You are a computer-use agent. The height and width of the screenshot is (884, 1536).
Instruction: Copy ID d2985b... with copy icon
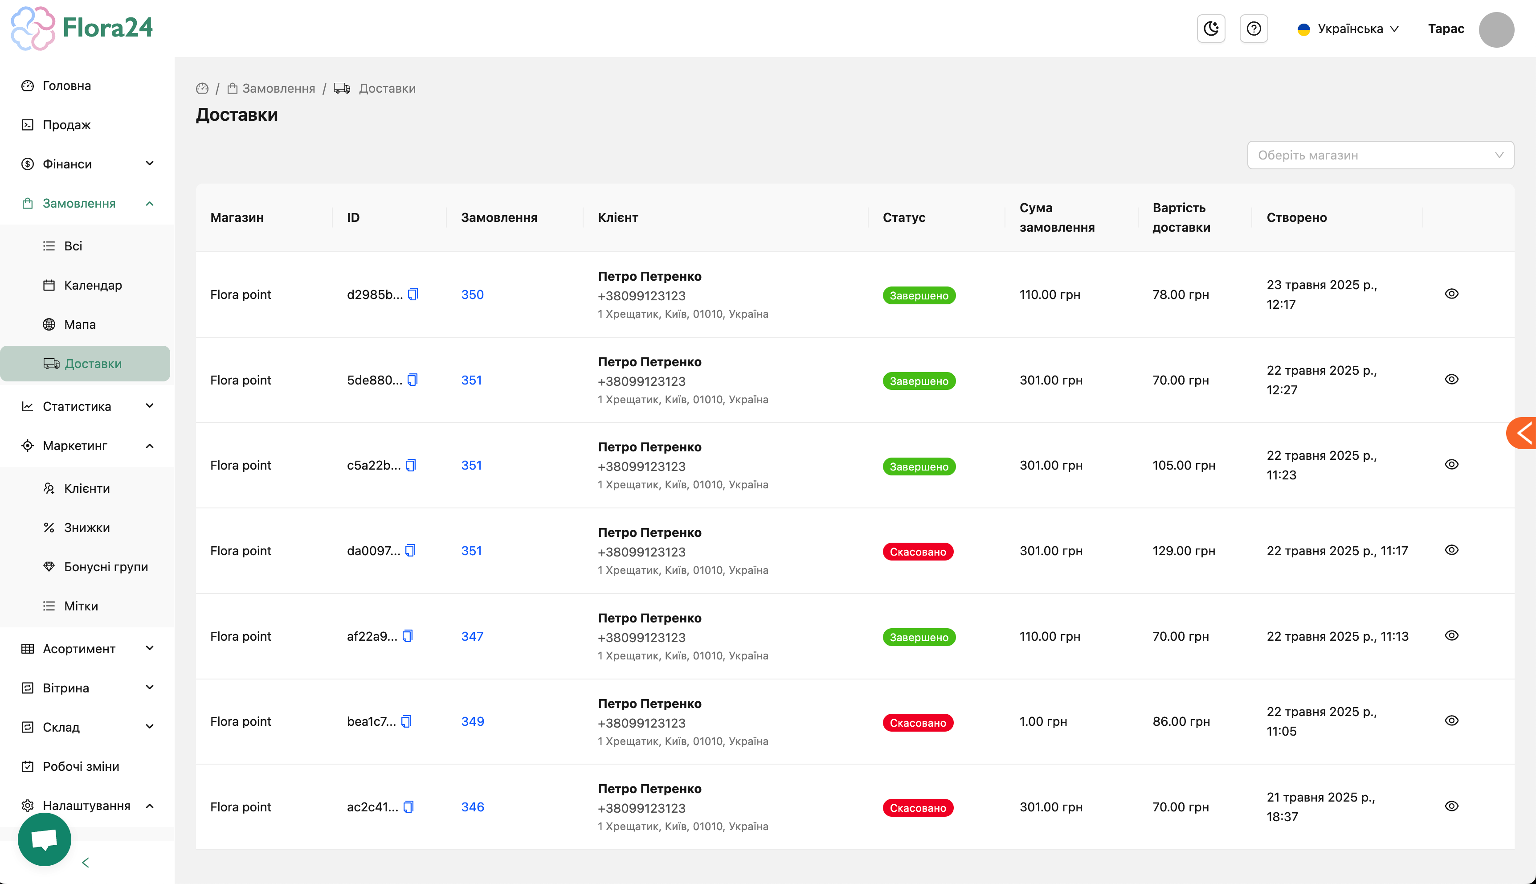413,295
